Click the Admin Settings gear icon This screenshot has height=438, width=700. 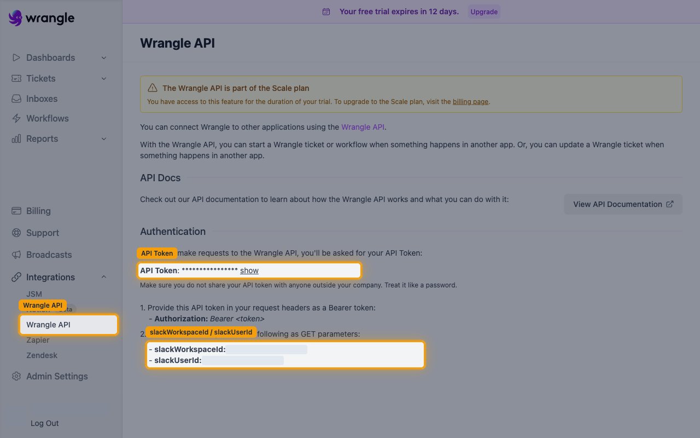[16, 376]
